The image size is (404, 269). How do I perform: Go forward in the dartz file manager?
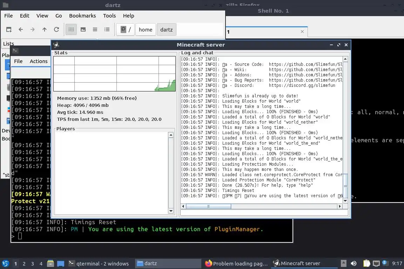point(33,30)
